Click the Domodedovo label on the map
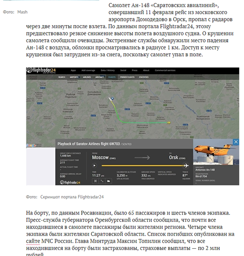244x256 pixels. (94, 93)
